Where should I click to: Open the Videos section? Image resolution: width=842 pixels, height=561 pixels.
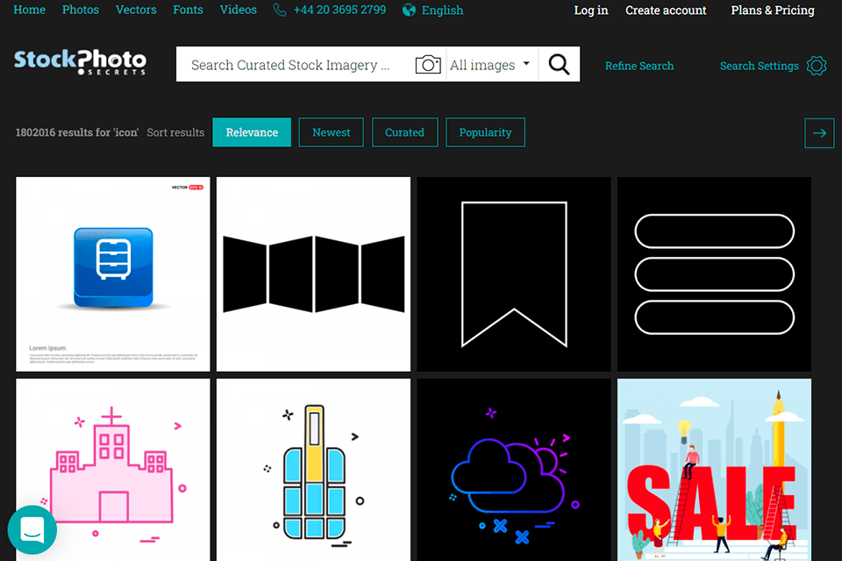click(x=238, y=10)
